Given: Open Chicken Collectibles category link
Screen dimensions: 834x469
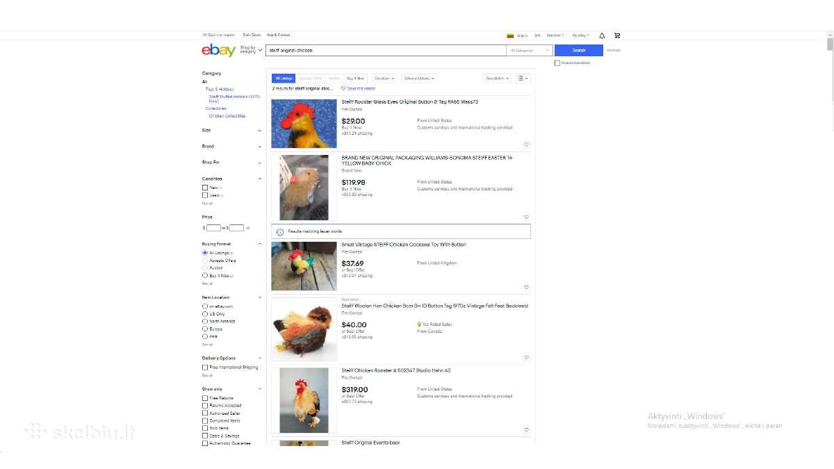Looking at the screenshot, I should point(227,116).
